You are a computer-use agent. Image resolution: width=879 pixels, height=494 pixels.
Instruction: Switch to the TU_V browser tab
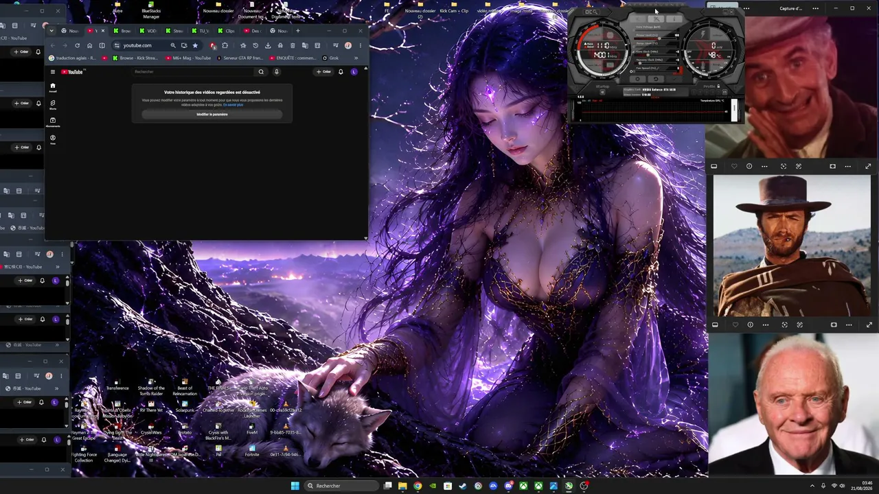pos(201,31)
